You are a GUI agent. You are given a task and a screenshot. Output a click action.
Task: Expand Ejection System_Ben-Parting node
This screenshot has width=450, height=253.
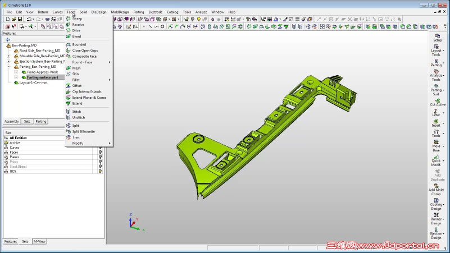point(8,61)
